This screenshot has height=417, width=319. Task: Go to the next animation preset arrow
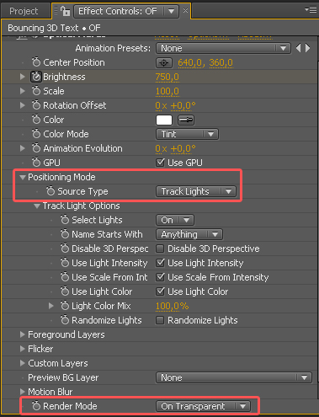[308, 48]
